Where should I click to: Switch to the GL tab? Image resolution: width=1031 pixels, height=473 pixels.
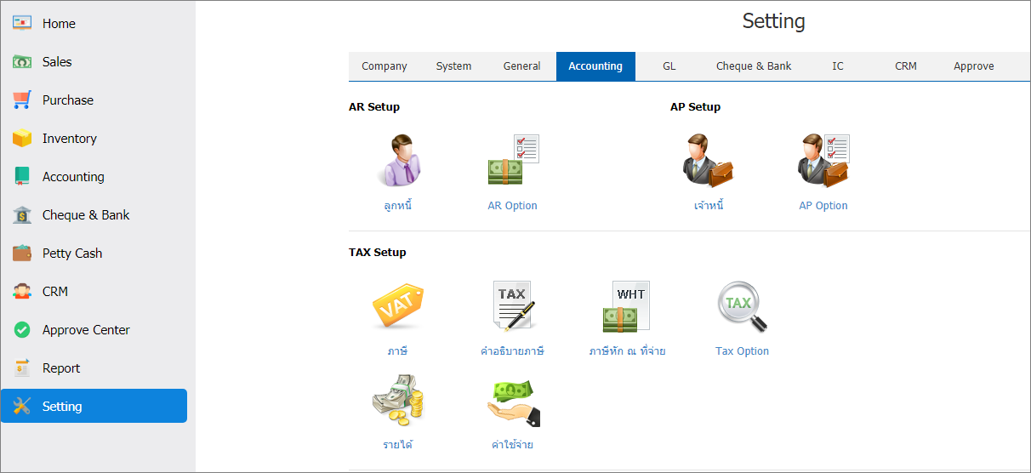coord(669,66)
